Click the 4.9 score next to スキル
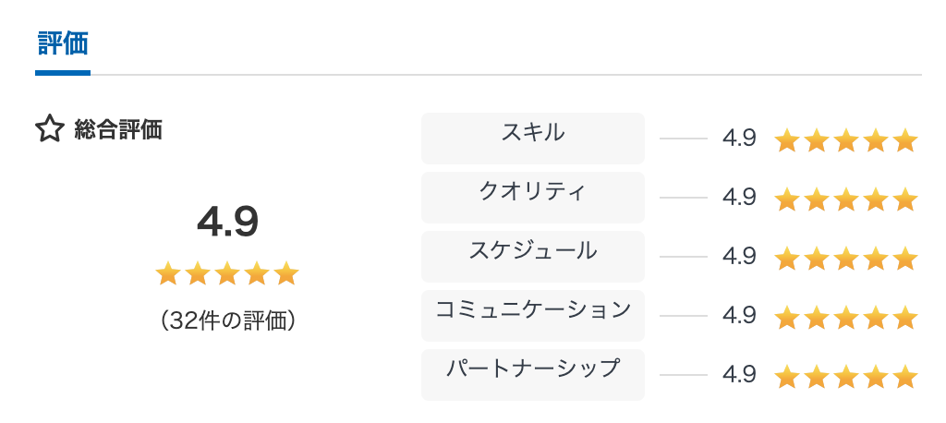The height and width of the screenshot is (423, 946). [x=739, y=139]
